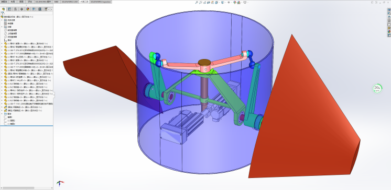Screen dimensions: 391x190
Task: Switch to SOLIDWORKS CAM ribbon tab
Action: click(70, 2)
